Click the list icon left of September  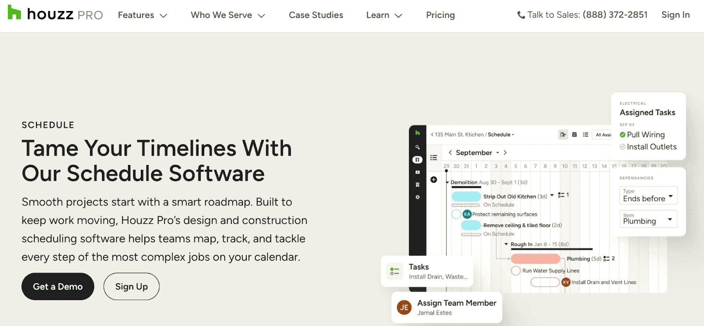point(434,158)
